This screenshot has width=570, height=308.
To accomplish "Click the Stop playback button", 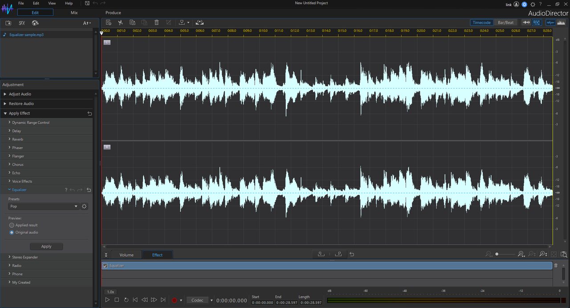I will tap(117, 300).
